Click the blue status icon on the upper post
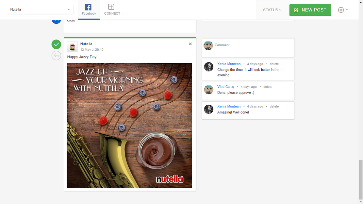The width and height of the screenshot is (363, 204). point(56,21)
